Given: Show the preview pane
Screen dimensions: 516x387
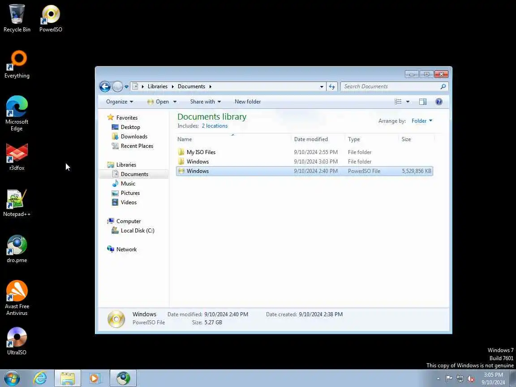Looking at the screenshot, I should [x=423, y=102].
